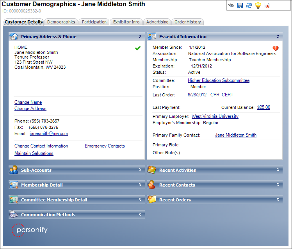Expand the Recent Orders section
This screenshot has height=249, width=292.
point(278,200)
